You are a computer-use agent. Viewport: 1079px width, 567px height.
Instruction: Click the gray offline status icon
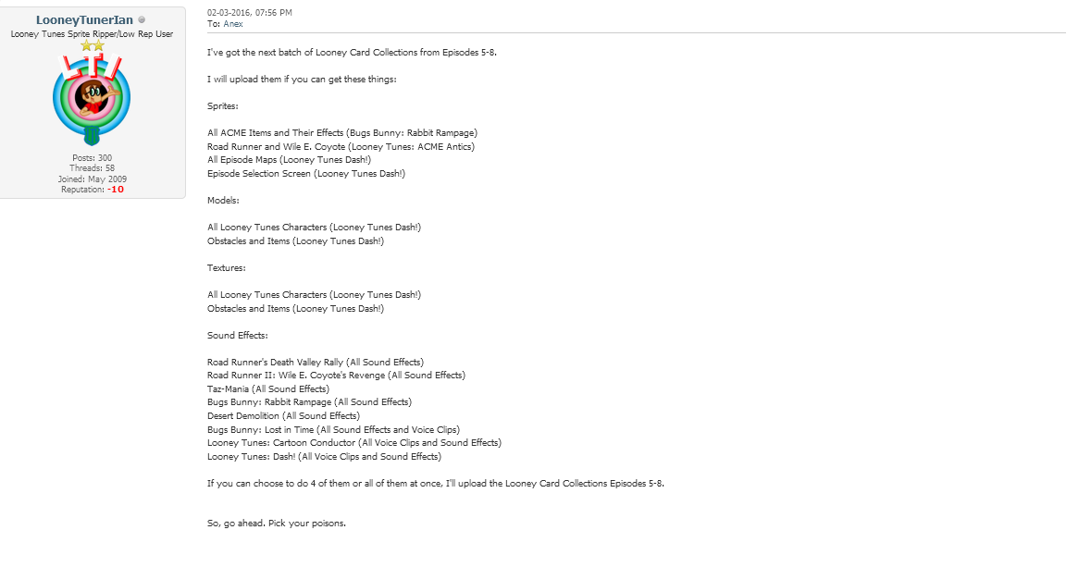[x=142, y=20]
